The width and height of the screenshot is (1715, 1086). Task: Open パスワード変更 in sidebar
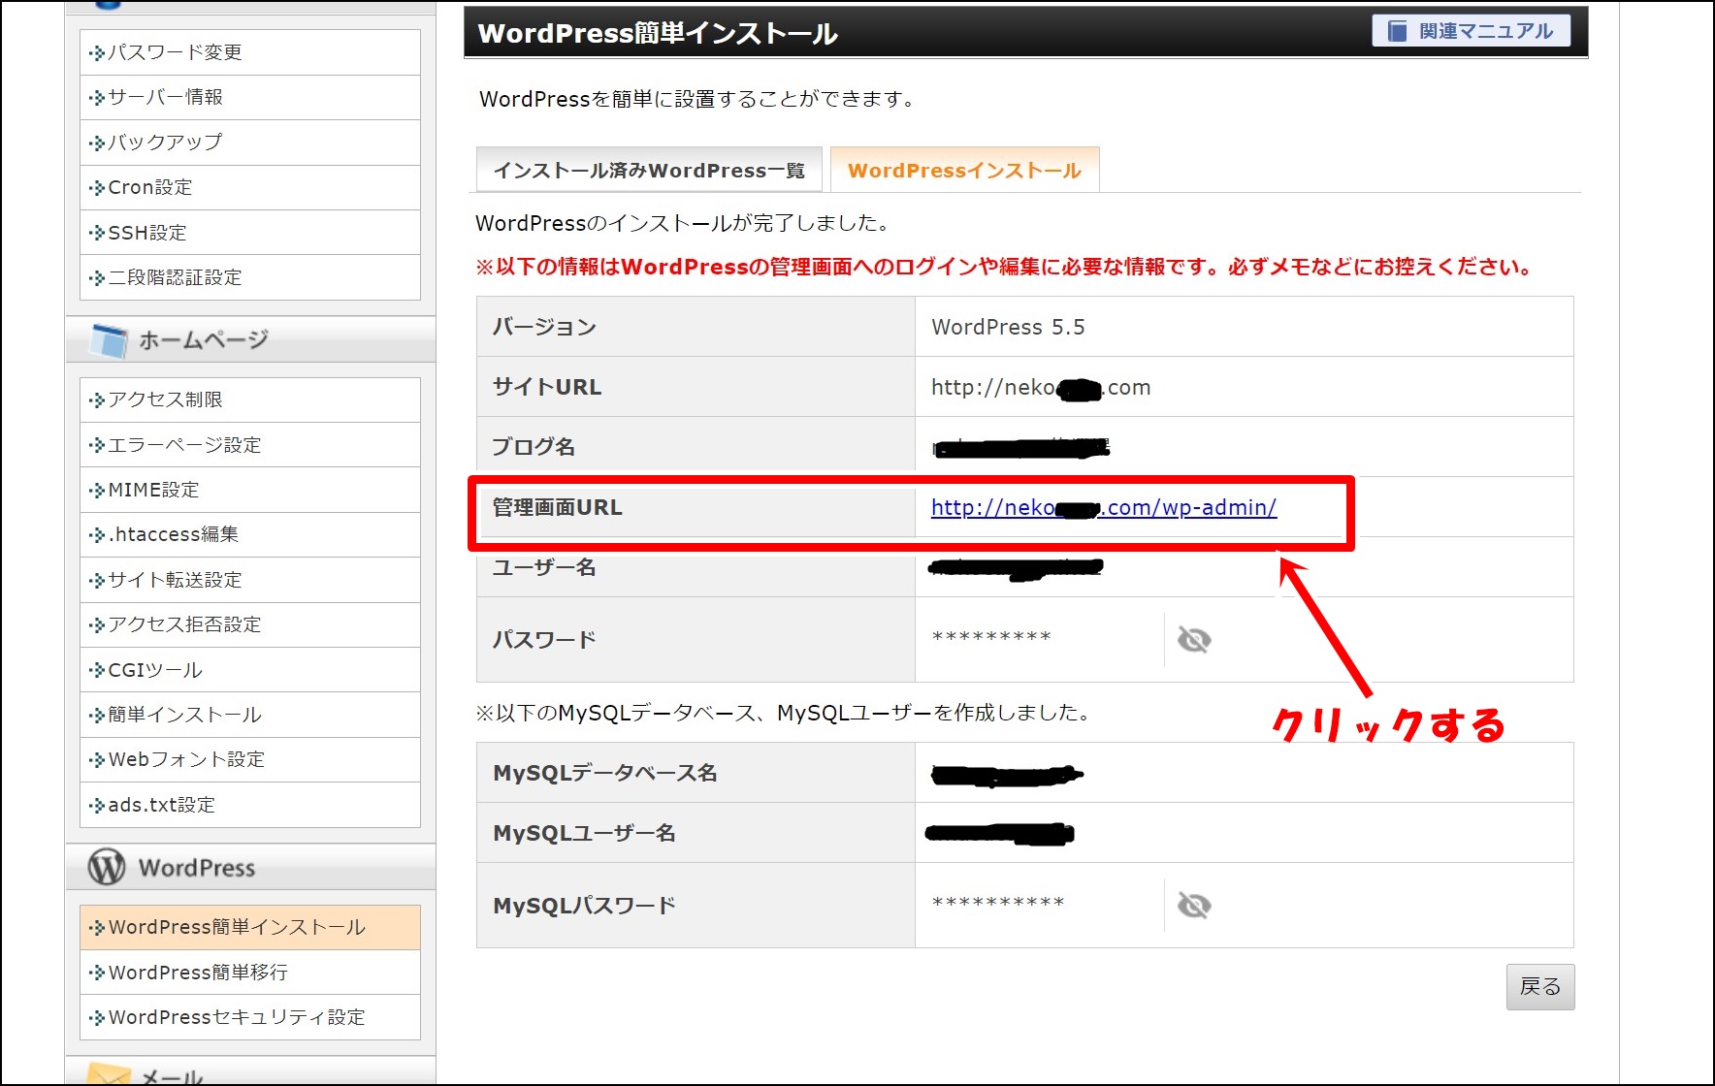click(250, 52)
